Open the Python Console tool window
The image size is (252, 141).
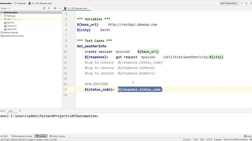coord(57,136)
